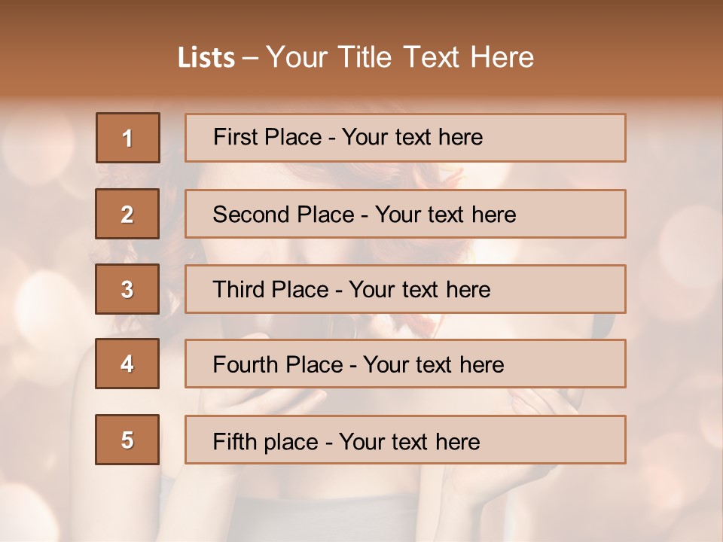Screen dimensions: 723x542
Task: Click the slide title text
Action: tap(355, 57)
